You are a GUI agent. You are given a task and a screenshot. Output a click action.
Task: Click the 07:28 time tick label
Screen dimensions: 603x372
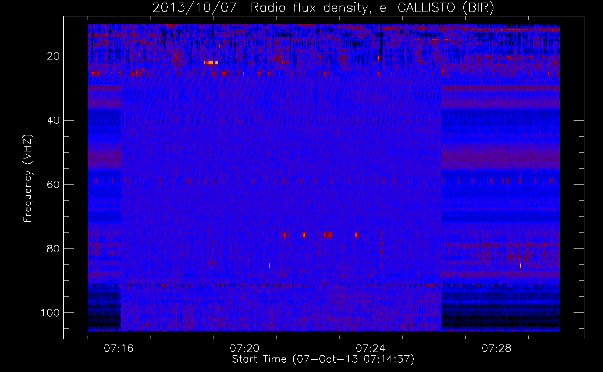(x=497, y=349)
